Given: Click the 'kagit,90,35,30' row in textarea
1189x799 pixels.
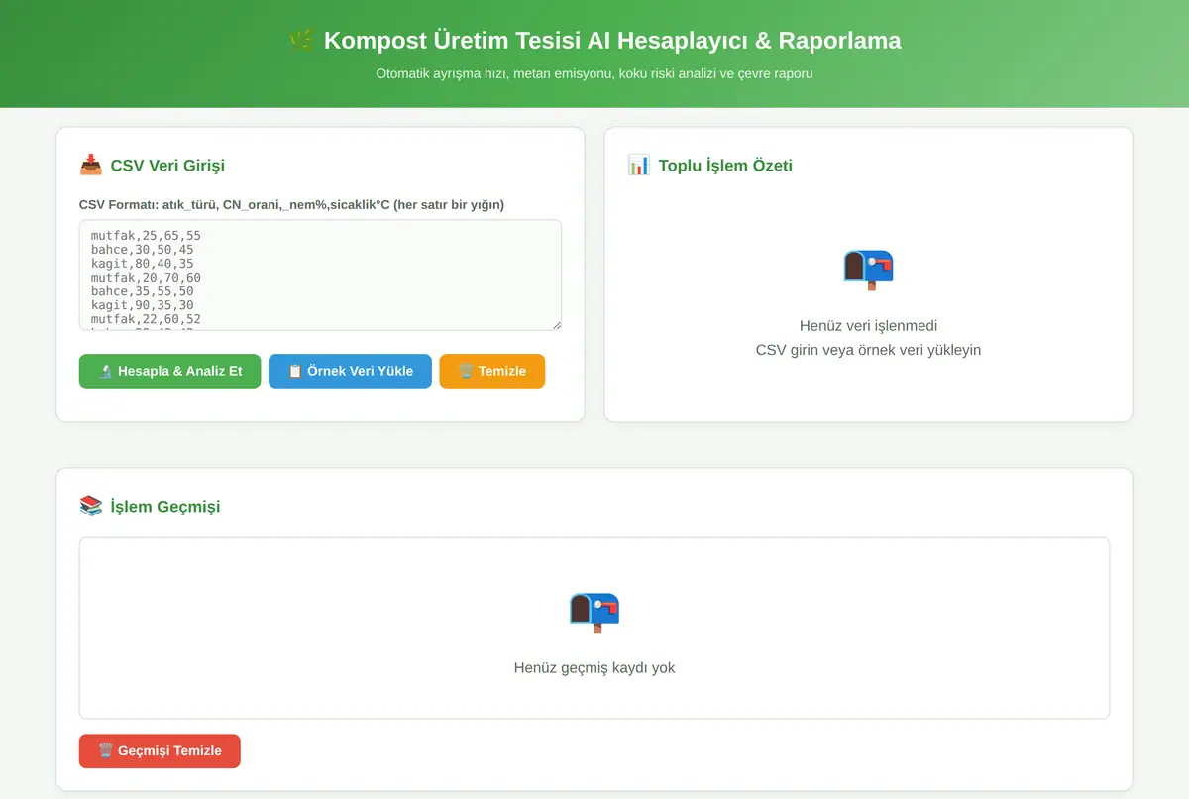Looking at the screenshot, I should (x=142, y=305).
